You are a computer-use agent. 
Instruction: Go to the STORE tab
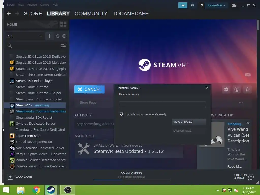pyautogui.click(x=33, y=14)
